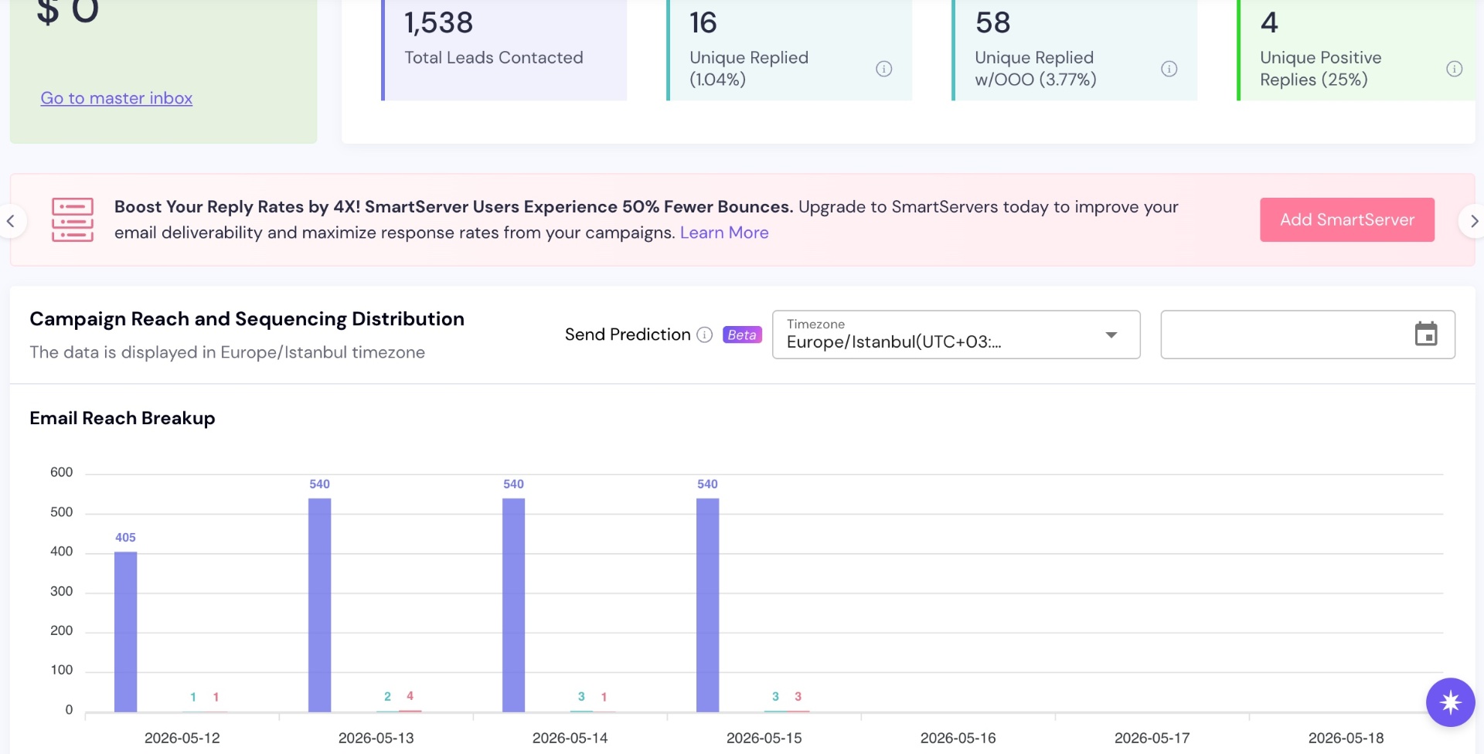The width and height of the screenshot is (1484, 754).
Task: Click info icon beside Unique Replied w/OOO
Action: tap(1169, 69)
